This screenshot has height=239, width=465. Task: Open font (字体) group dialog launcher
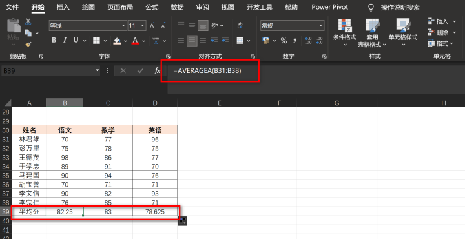168,56
